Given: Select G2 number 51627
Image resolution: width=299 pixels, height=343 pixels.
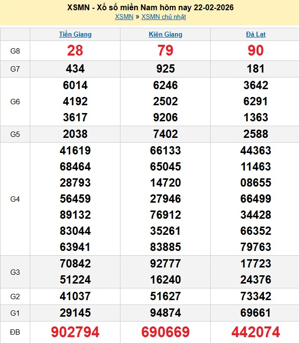Looking at the screenshot, I should [165, 296].
